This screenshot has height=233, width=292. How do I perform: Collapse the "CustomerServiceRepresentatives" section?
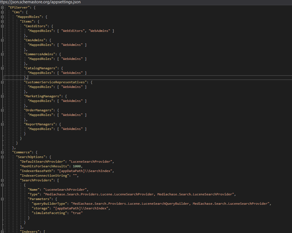(x=2, y=82)
